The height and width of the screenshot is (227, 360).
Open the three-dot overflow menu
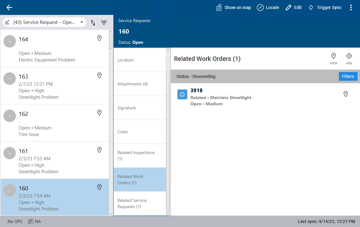pyautogui.click(x=351, y=7)
